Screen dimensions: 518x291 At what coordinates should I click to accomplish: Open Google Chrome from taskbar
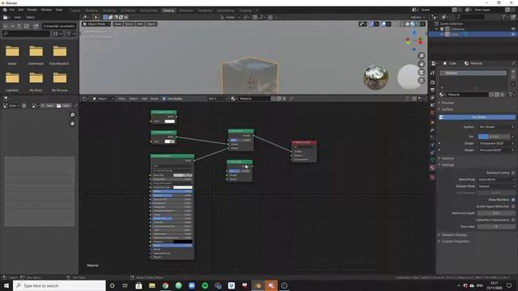(x=165, y=285)
